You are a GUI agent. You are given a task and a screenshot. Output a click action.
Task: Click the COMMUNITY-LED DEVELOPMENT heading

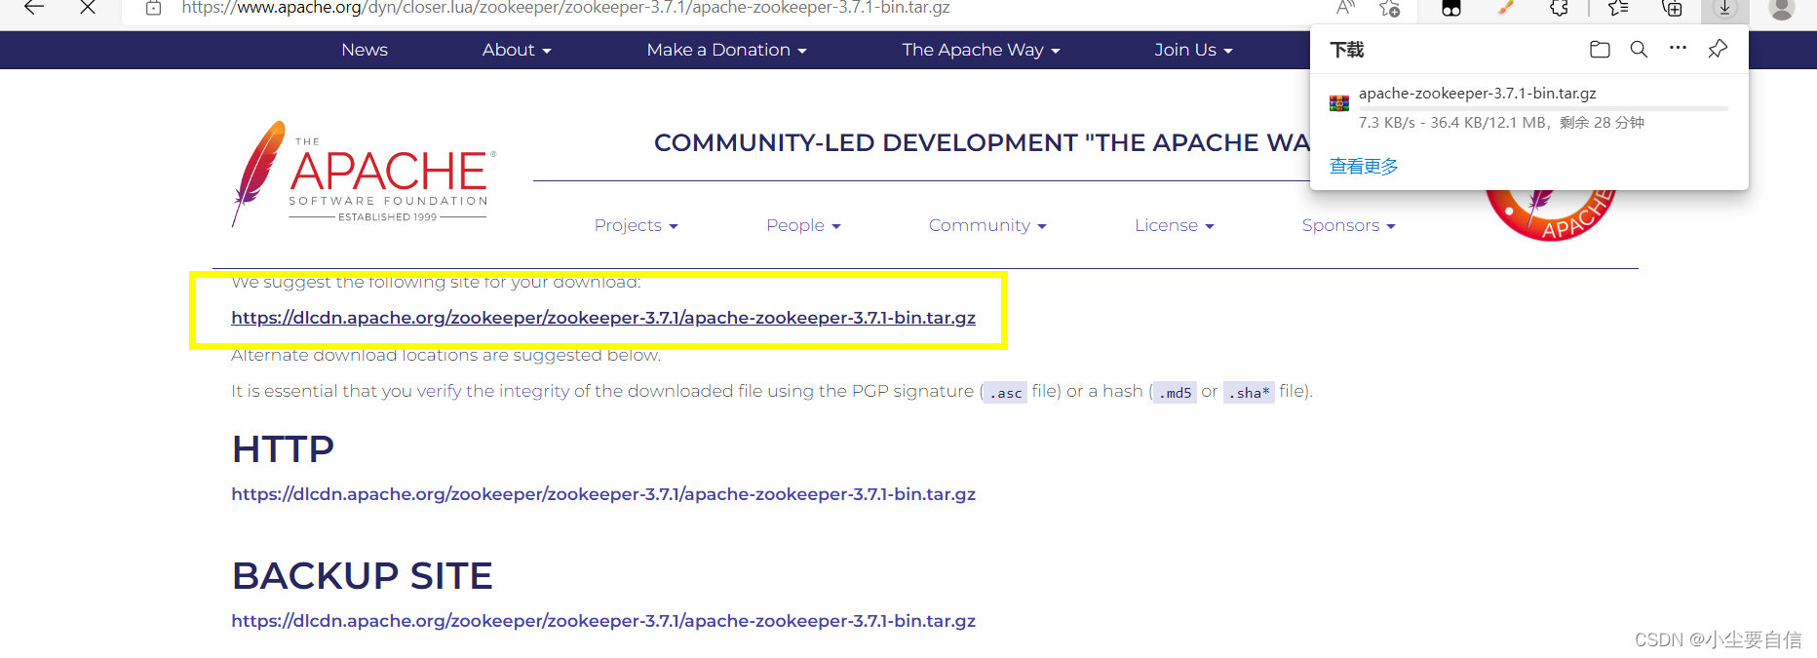coord(982,142)
